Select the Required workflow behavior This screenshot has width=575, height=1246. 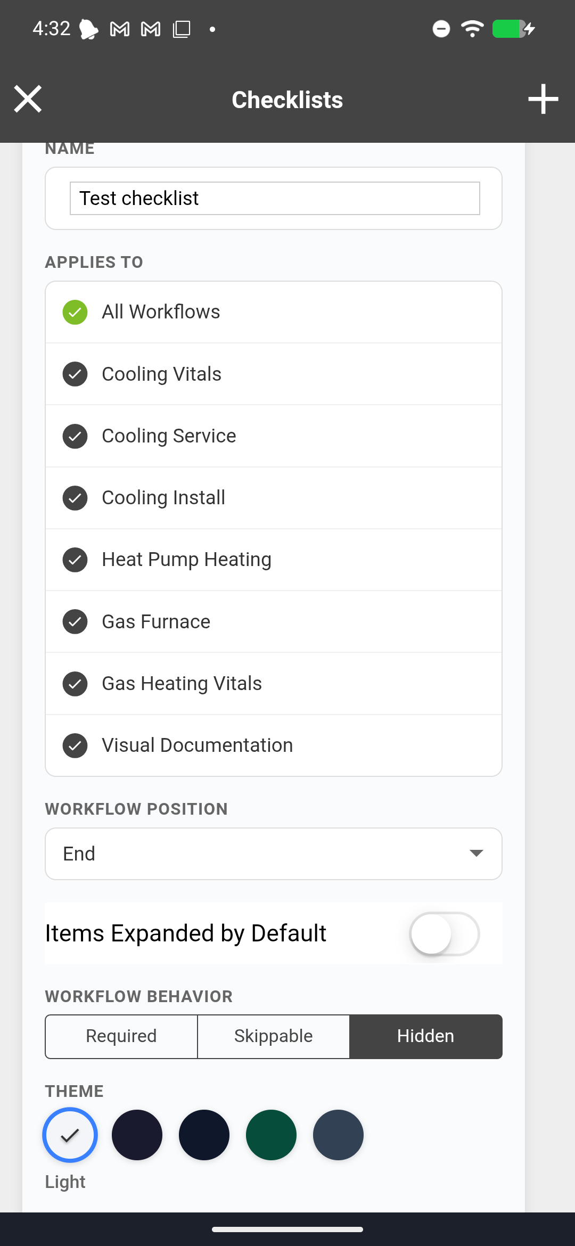coord(121,1036)
